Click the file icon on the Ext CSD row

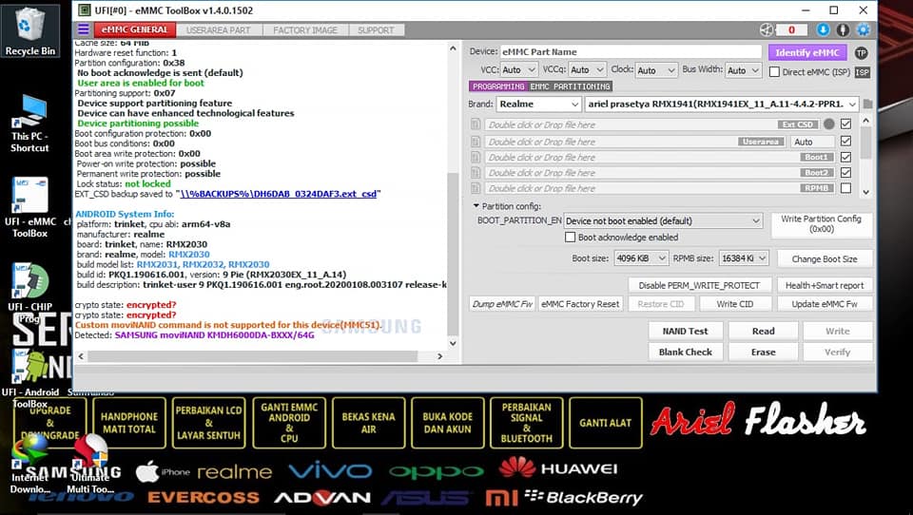pos(476,124)
